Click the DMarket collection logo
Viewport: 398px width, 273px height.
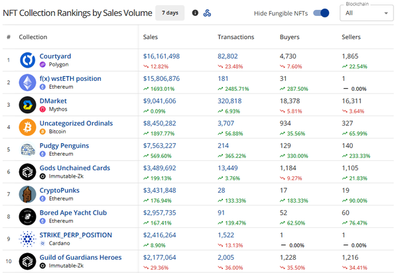[27, 105]
